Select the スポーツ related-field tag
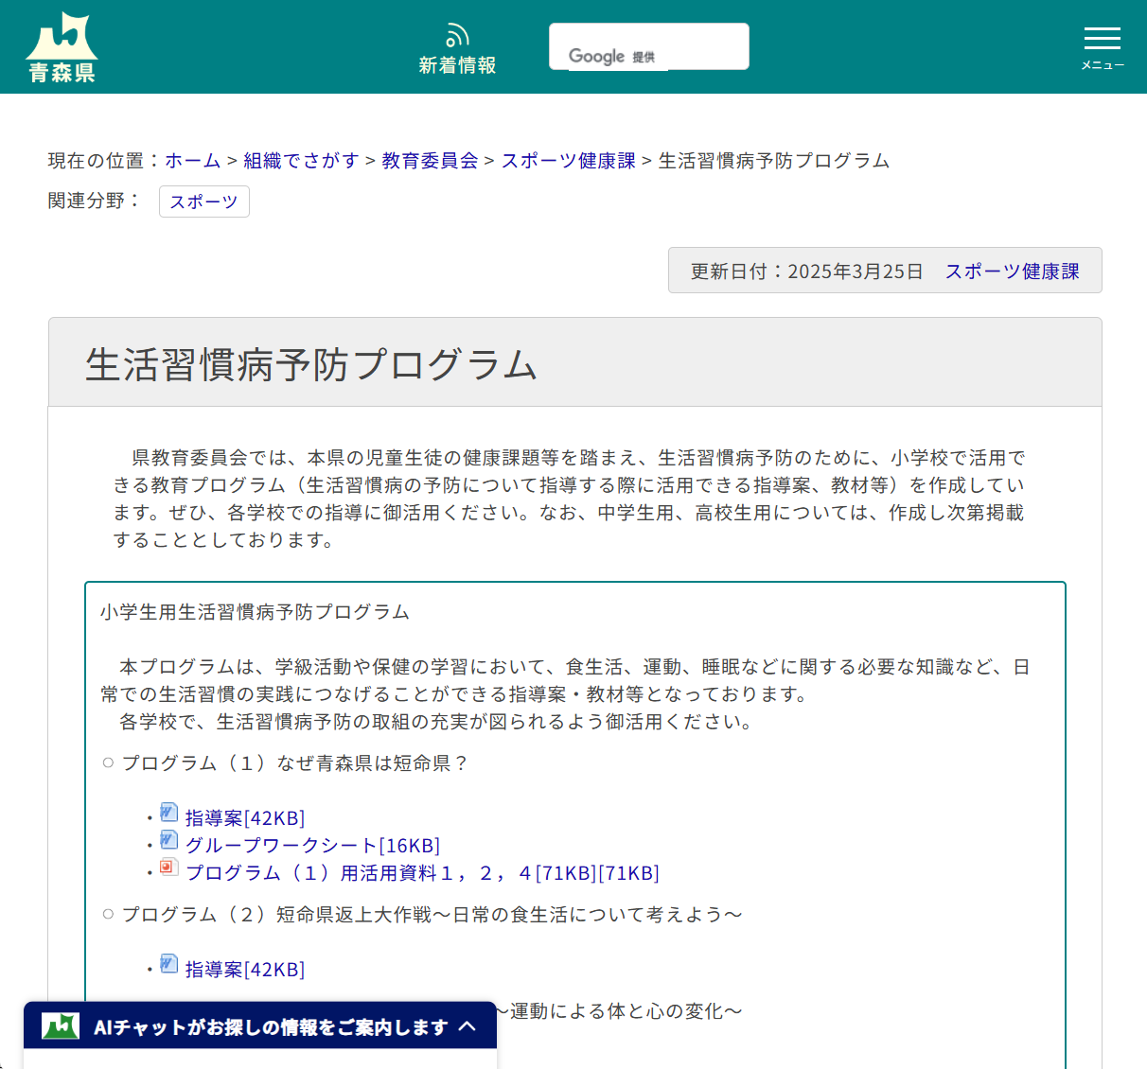The image size is (1147, 1069). point(203,202)
